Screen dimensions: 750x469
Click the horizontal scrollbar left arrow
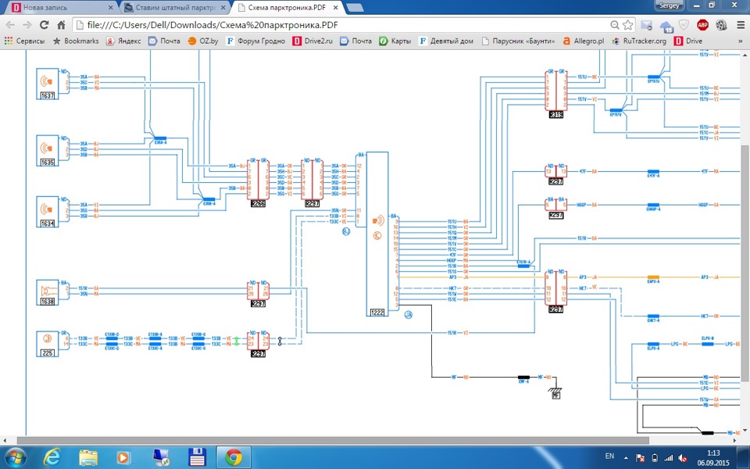[x=5, y=440]
